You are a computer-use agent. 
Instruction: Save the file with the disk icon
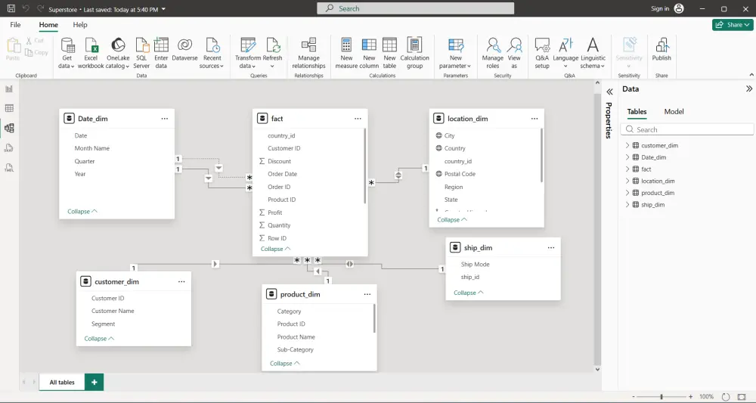[x=11, y=8]
